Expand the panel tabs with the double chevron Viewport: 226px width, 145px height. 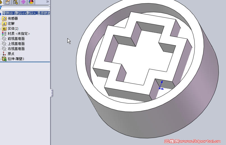point(47,2)
